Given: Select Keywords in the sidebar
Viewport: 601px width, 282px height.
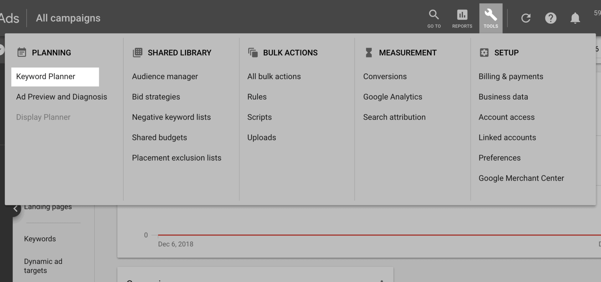Looking at the screenshot, I should click(x=40, y=239).
